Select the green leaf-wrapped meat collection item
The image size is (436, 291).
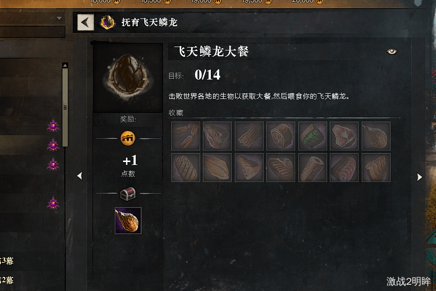pyautogui.click(x=312, y=136)
